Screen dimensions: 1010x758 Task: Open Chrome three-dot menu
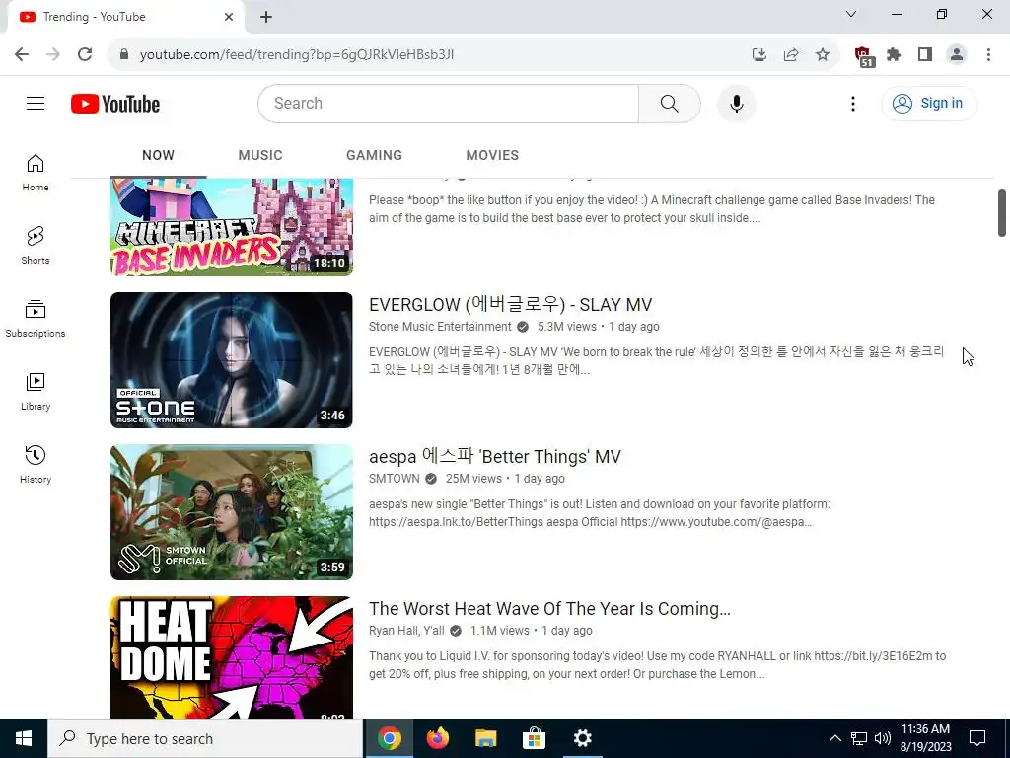[988, 54]
